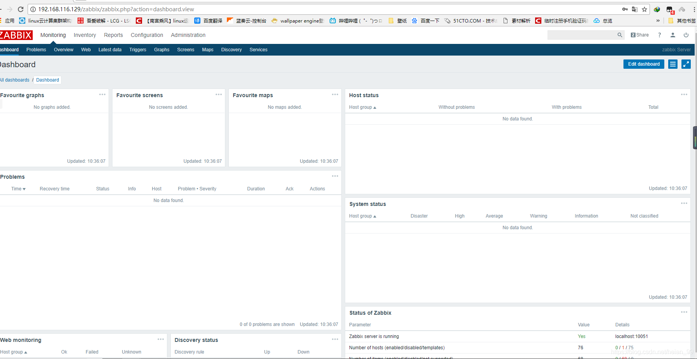Screen dimensions: 697x359
Task: Open System status widget menu dots
Action: click(684, 203)
